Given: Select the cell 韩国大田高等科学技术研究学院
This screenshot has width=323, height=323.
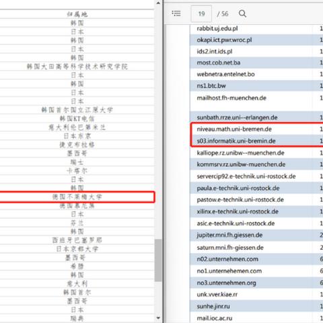Looking at the screenshot, I should [x=77, y=67].
